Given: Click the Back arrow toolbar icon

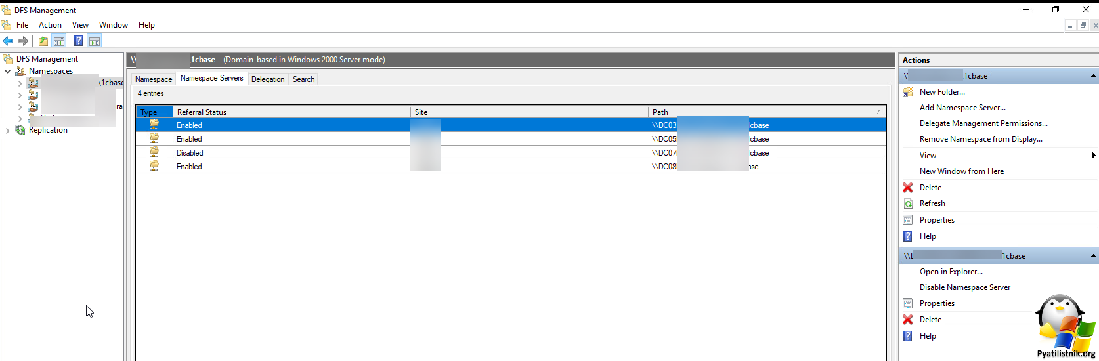Looking at the screenshot, I should pos(8,41).
